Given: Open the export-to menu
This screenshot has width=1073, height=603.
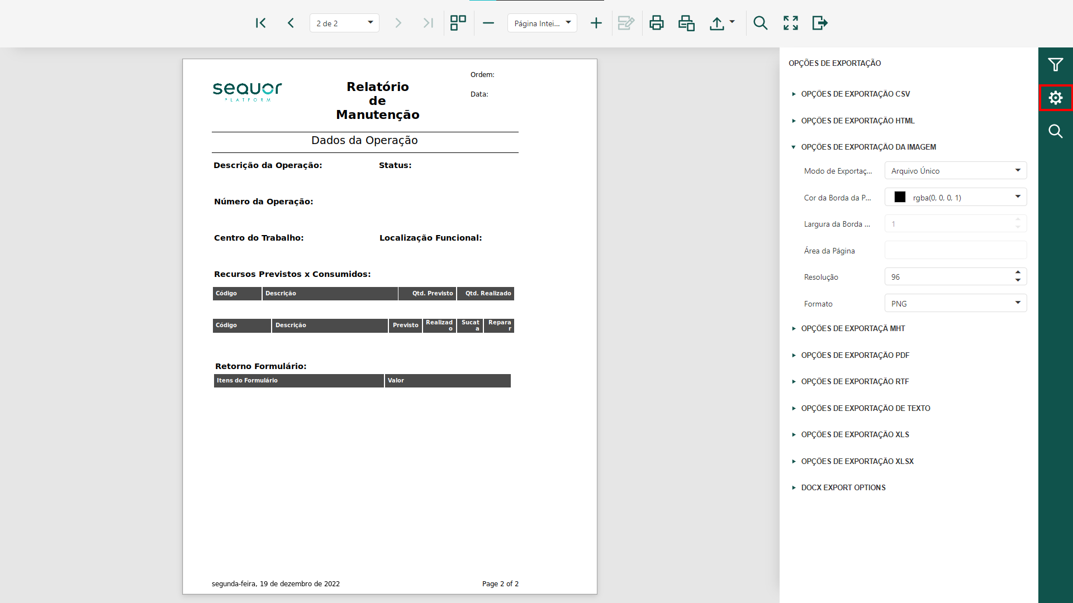Looking at the screenshot, I should (x=722, y=23).
